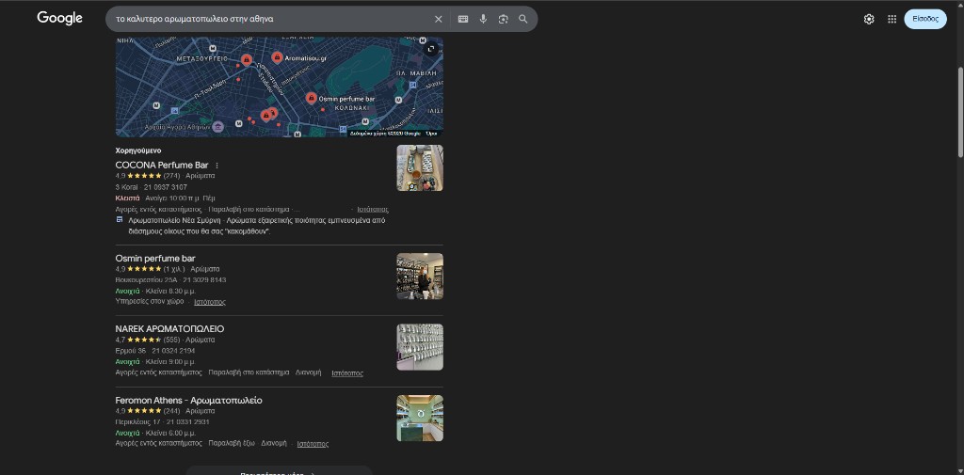Focus the search query input field
Image resolution: width=964 pixels, height=475 pixels.
(270, 19)
